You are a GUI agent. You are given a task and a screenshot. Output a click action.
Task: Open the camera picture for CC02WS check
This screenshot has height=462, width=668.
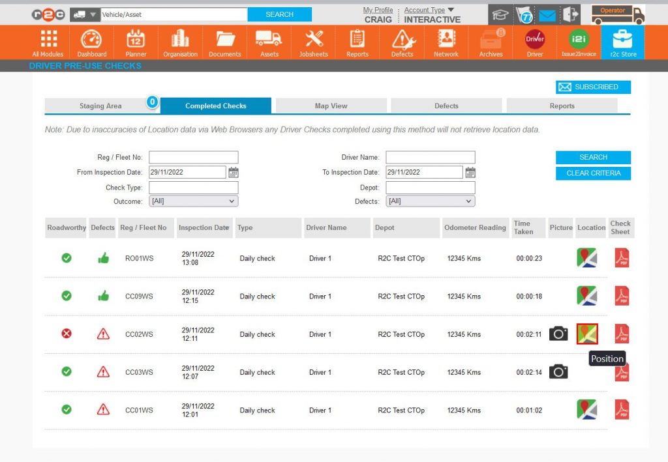click(x=558, y=334)
